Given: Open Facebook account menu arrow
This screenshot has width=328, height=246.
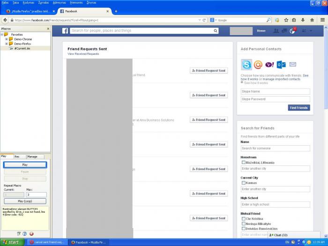Looking at the screenshot, I should click(311, 31).
